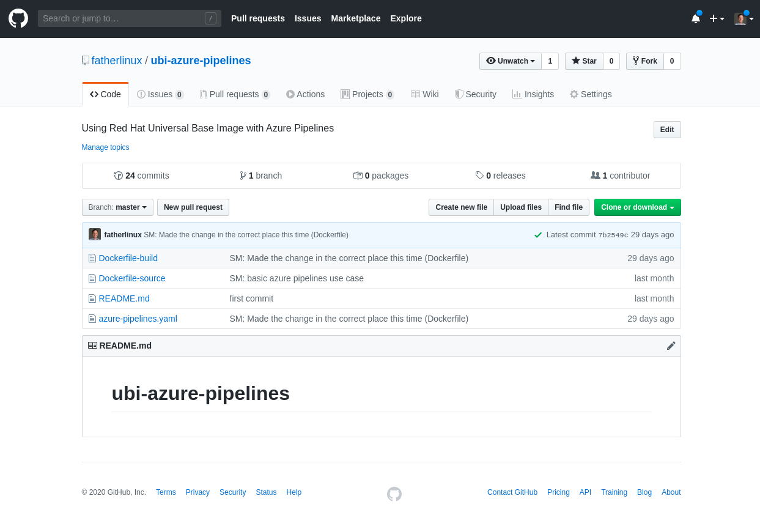Click the green commit status checkmark
This screenshot has height=518, width=760.
[x=538, y=235]
